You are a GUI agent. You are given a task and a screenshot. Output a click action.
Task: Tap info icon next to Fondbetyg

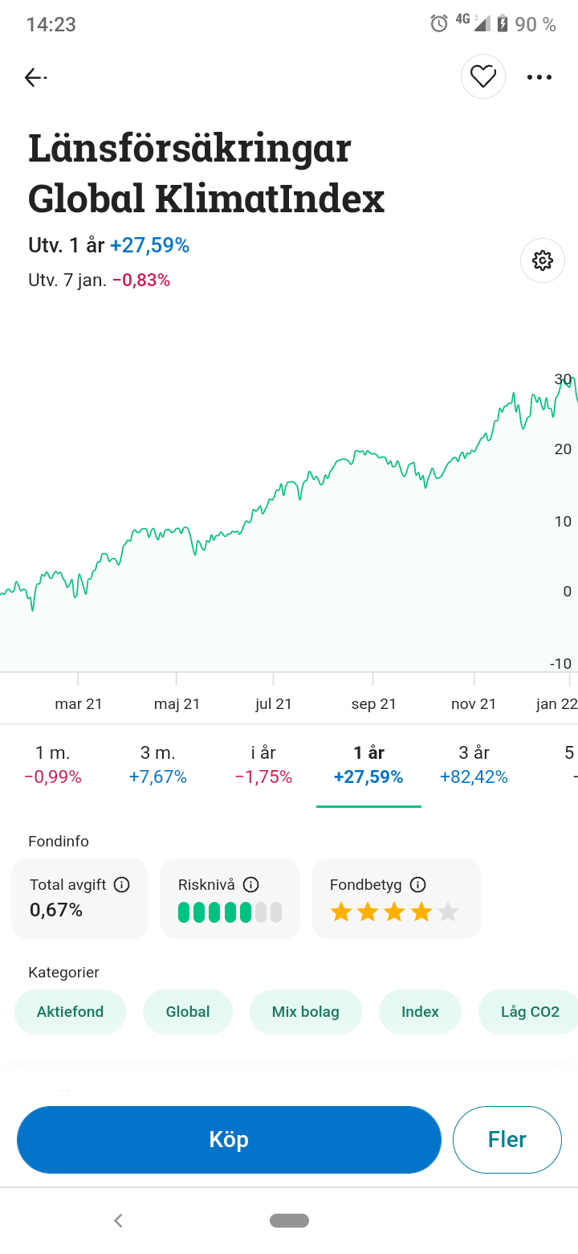point(417,885)
